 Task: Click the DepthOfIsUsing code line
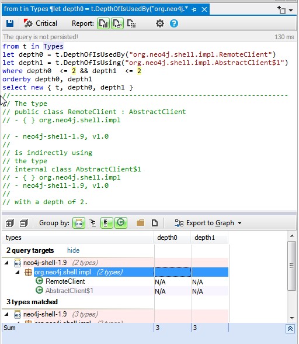(x=145, y=63)
